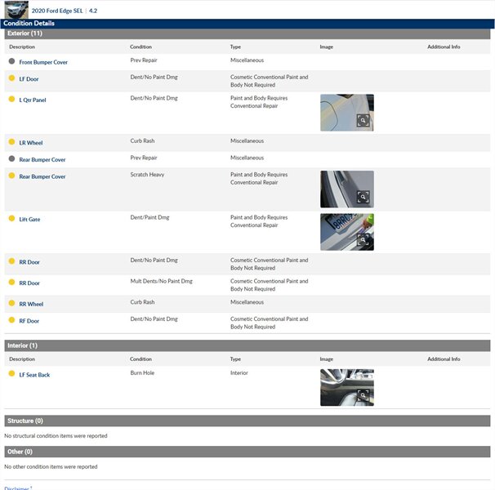Screen dimensions: 495x490
Task: Click the 'Scratch Heavy' condition text
Action: 147,175
